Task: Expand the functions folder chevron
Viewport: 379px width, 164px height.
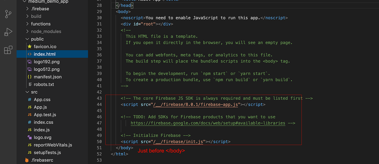Action: tap(27, 24)
